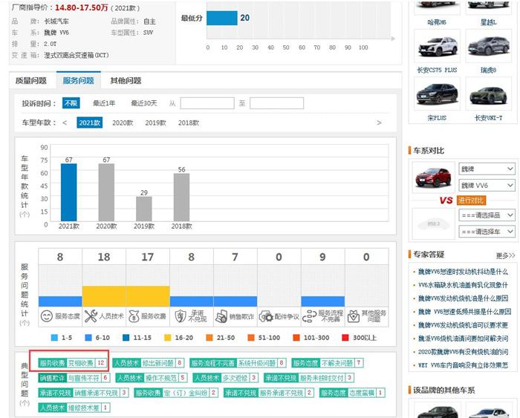Click the 2020款 gray bar in chart
Viewport: 520px width, 418px height.
click(x=106, y=192)
